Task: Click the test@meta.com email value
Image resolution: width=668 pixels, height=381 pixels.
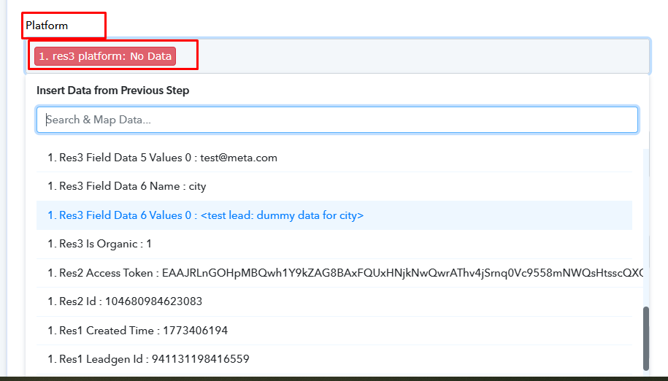Action: point(239,158)
